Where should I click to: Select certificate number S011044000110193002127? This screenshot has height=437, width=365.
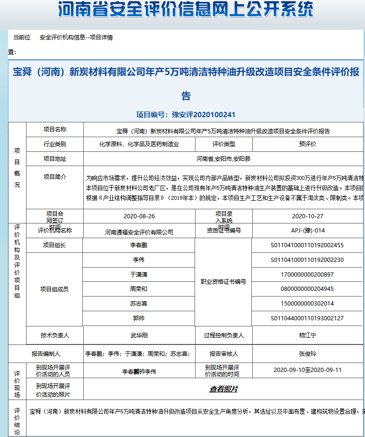click(x=307, y=318)
